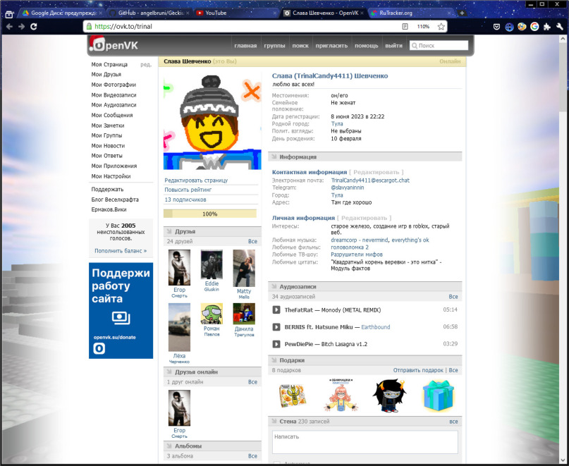Play the BERNIS ft. Hatsune Miku track
Screen dimensions: 569x466
pyautogui.click(x=276, y=327)
